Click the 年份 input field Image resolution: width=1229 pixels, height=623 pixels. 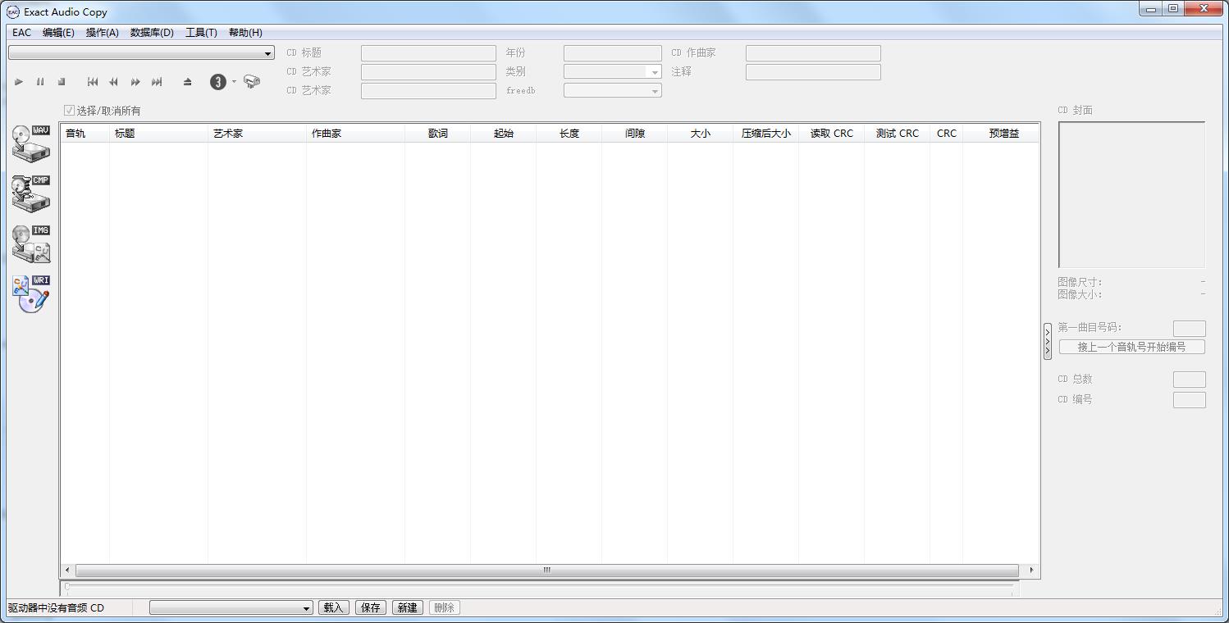point(612,53)
